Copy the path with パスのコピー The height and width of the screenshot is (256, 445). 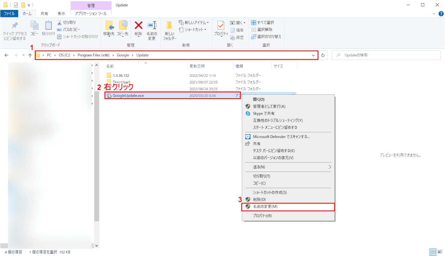69,29
